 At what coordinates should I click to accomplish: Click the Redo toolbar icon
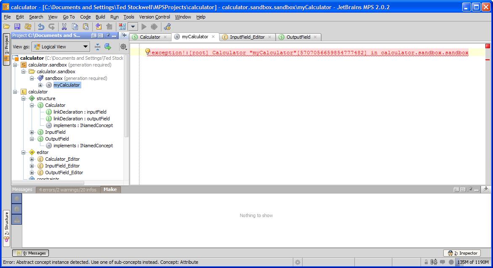coord(51,27)
